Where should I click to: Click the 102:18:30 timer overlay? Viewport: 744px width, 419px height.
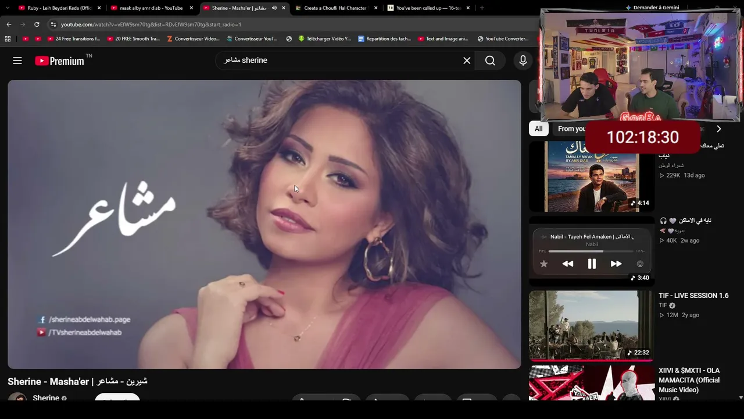pyautogui.click(x=642, y=137)
